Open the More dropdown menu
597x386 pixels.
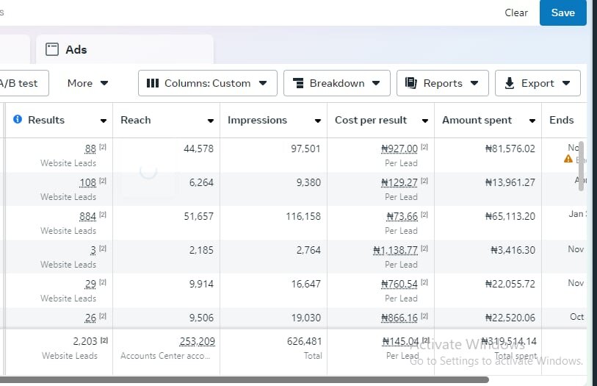[x=88, y=83]
